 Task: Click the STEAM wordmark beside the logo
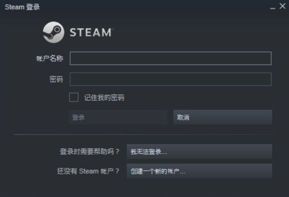pos(91,32)
